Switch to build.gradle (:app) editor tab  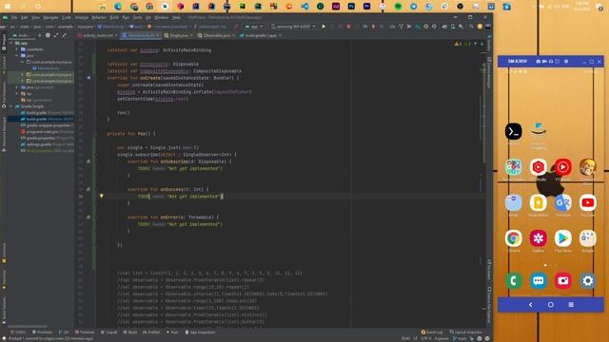point(260,35)
